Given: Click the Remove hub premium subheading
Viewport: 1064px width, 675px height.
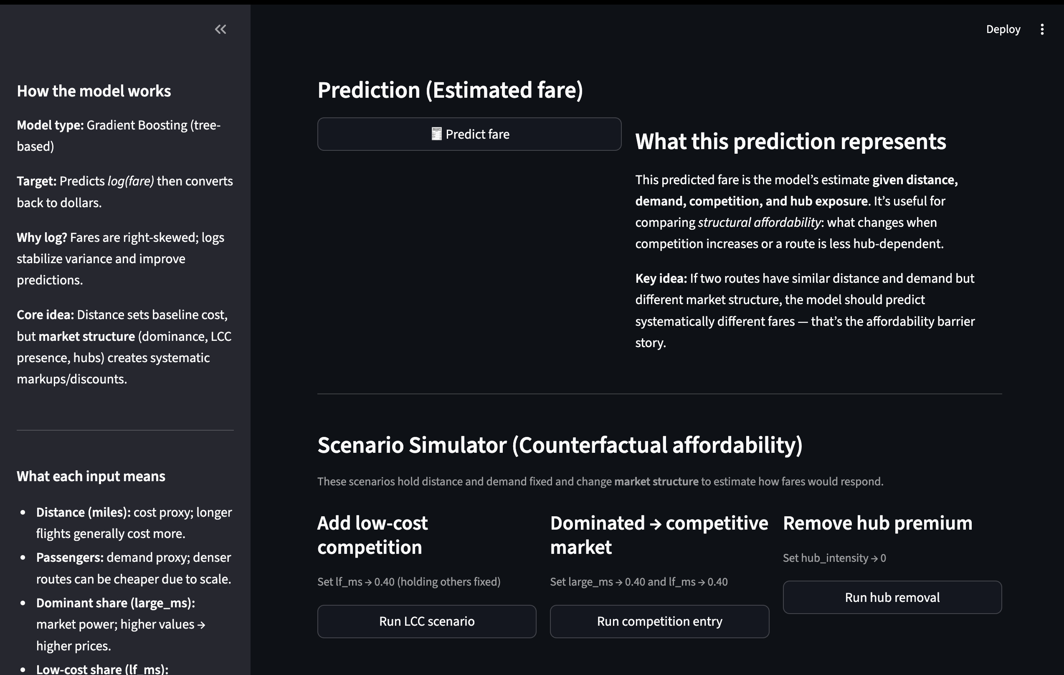Looking at the screenshot, I should (877, 523).
